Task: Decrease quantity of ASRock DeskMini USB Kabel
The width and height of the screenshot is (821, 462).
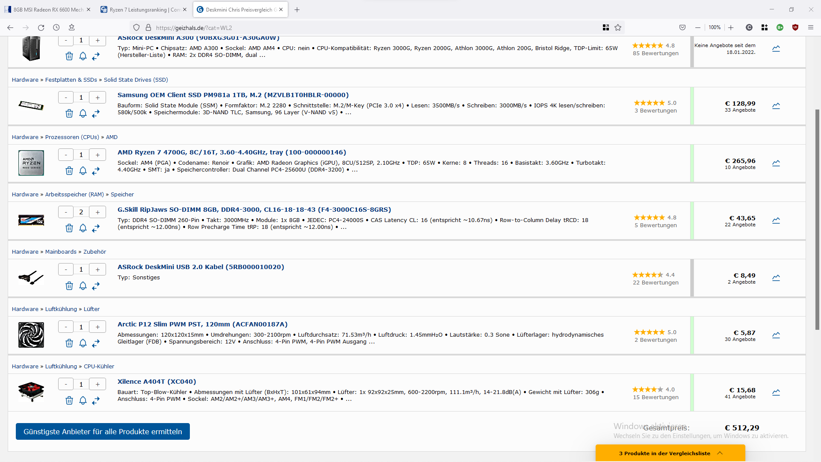Action: point(66,269)
